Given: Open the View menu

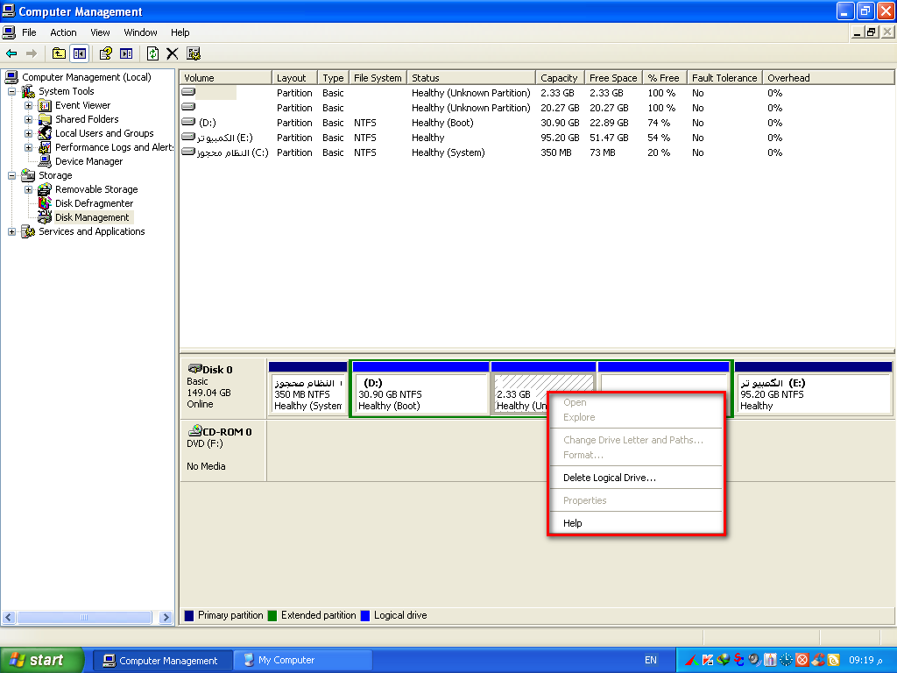Looking at the screenshot, I should (x=100, y=32).
